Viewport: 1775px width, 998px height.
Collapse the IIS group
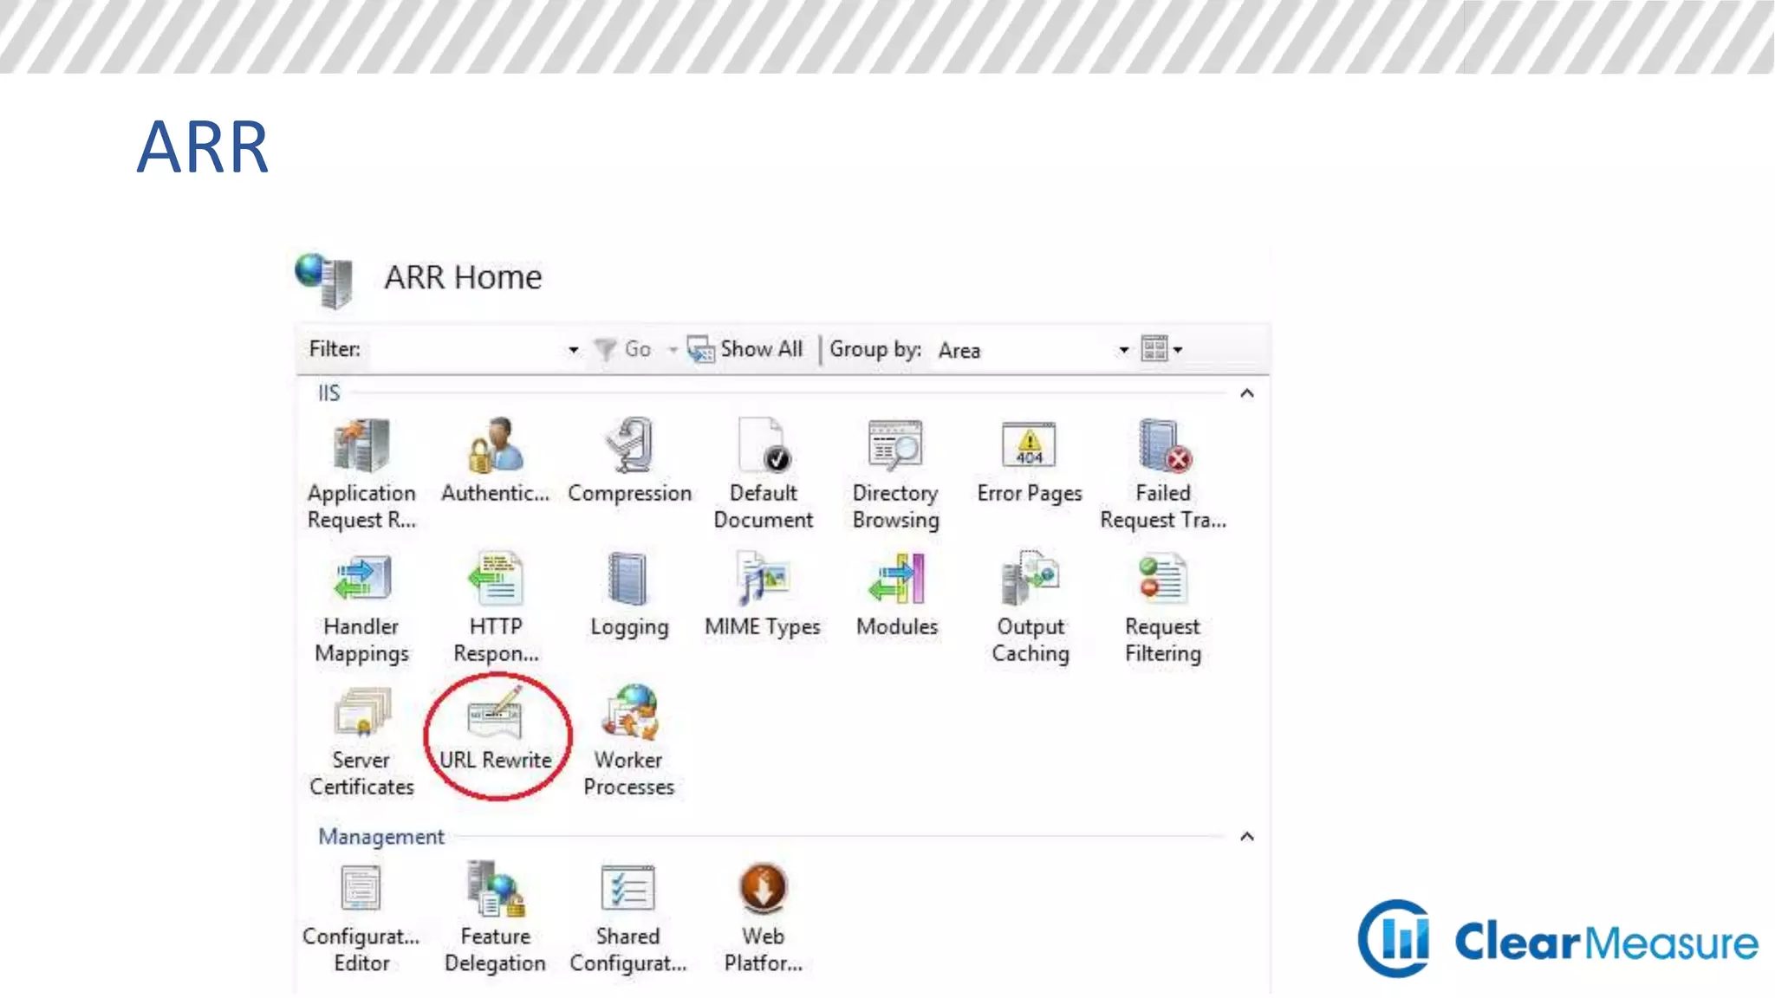tap(1246, 393)
